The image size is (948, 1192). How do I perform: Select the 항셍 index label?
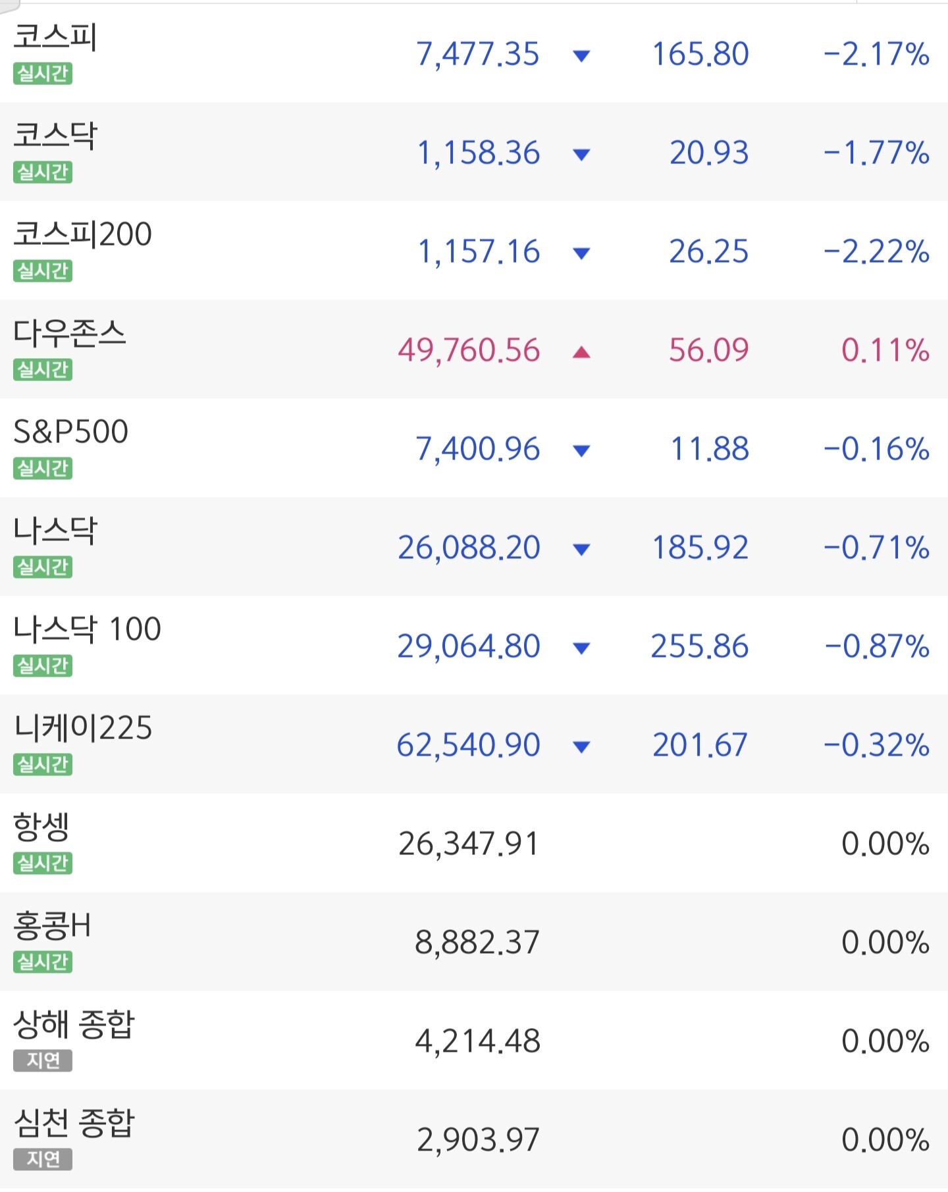pyautogui.click(x=41, y=827)
